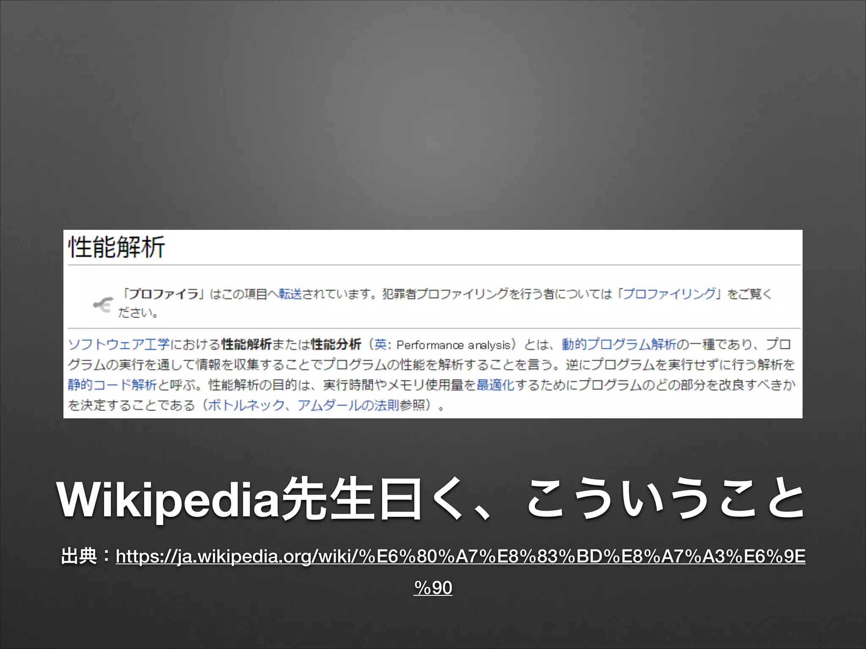This screenshot has height=649, width=866.
Task: Select the 性能解析 article heading
Action: 117,247
